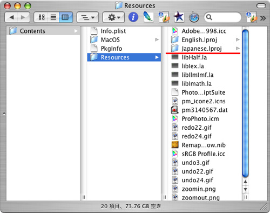Select zoomin.png file

coord(205,189)
